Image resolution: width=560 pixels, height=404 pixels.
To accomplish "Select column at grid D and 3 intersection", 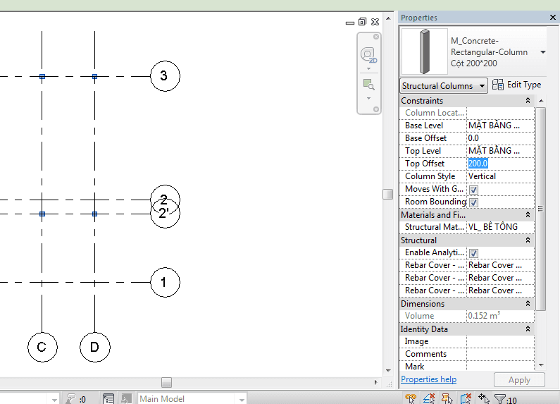I will pos(94,77).
